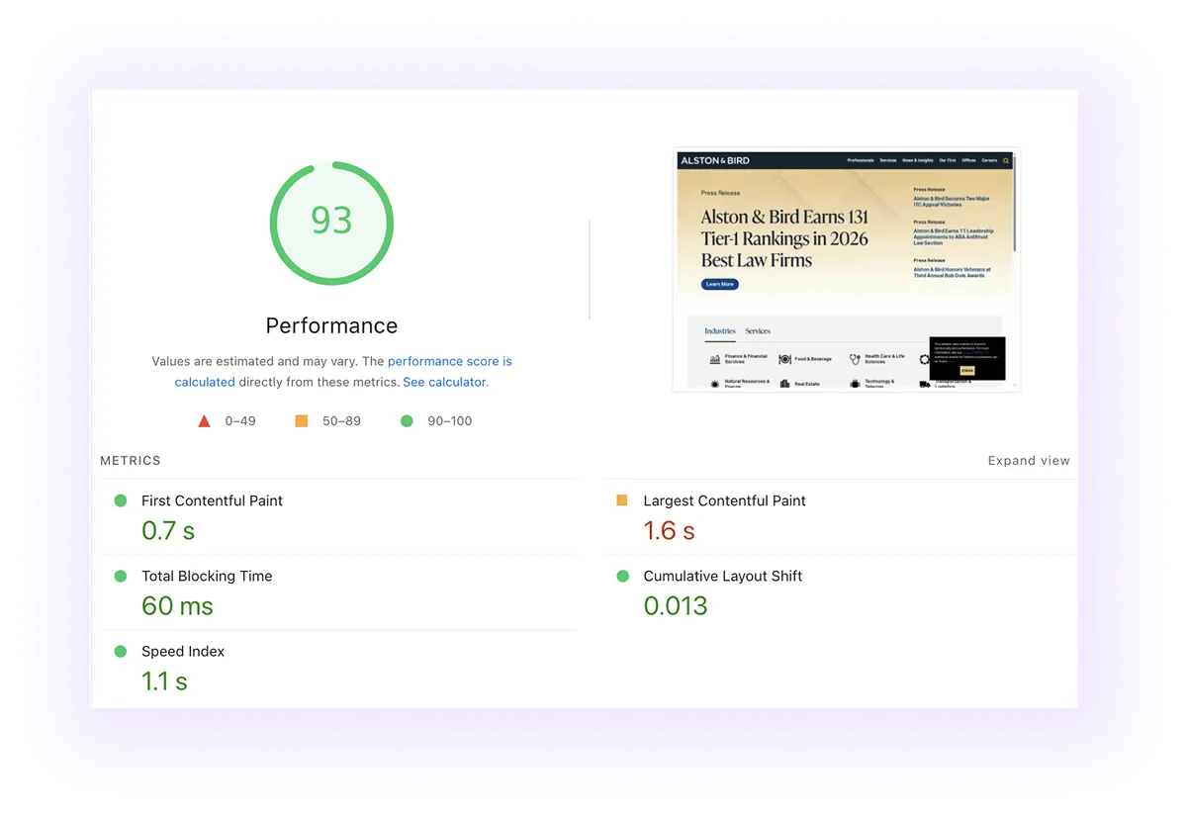
Task: Open the Careers item in the navbar
Action: click(x=989, y=160)
